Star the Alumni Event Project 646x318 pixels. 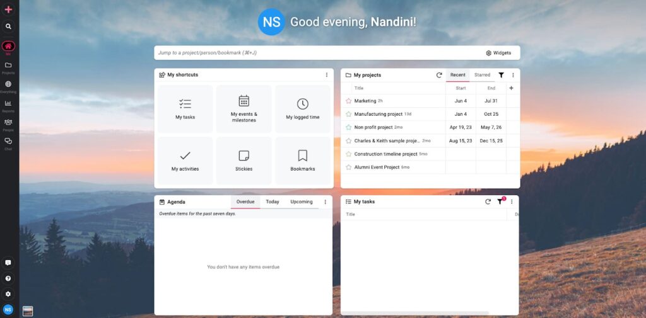click(348, 167)
